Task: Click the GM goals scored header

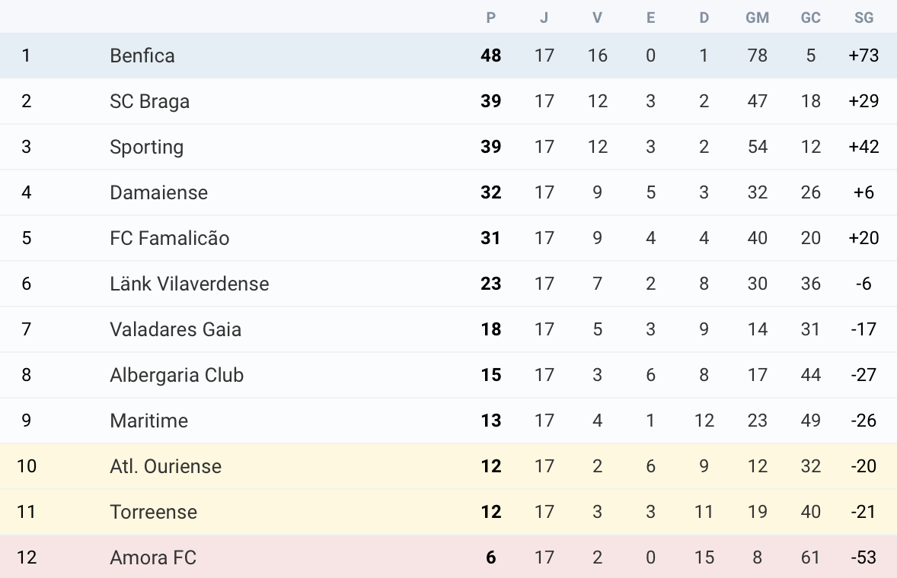Action: 757,17
